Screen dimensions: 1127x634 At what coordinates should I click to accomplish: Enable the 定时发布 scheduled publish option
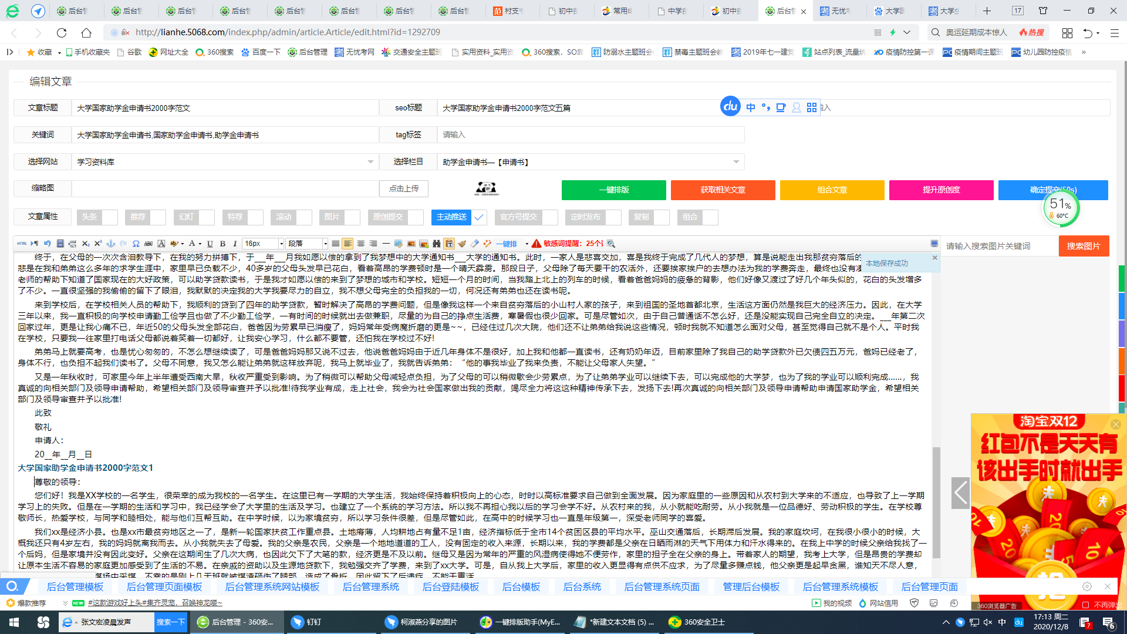pyautogui.click(x=612, y=217)
